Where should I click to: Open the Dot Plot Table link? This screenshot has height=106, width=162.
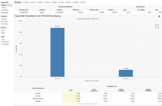click(3, 33)
